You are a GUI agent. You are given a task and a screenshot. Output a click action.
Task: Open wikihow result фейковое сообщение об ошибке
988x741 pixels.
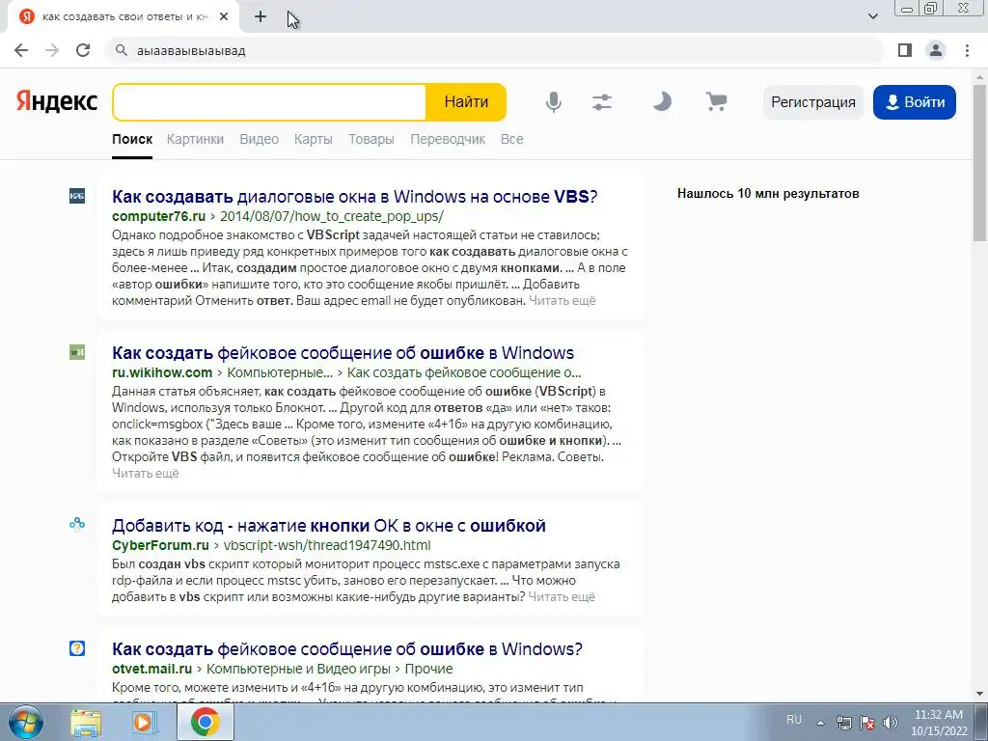(x=343, y=353)
